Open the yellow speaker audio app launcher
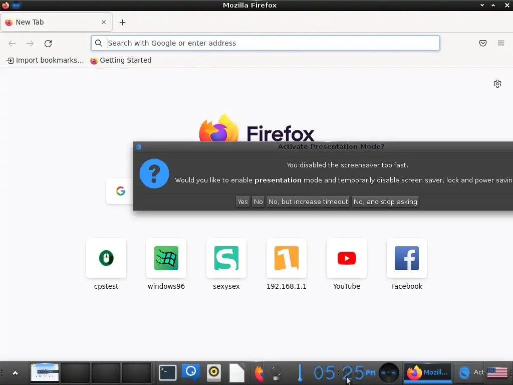The height and width of the screenshot is (385, 513). pos(214,372)
